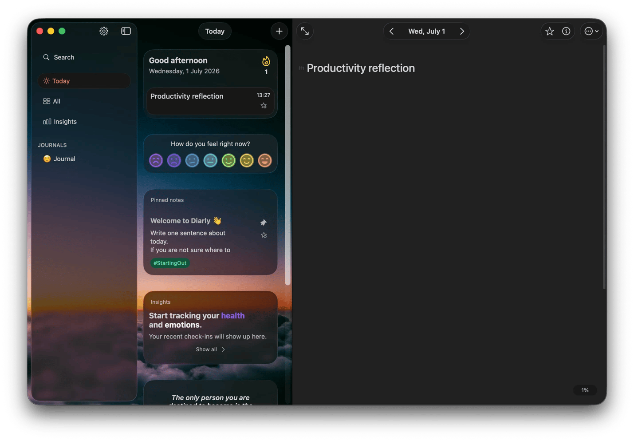Click the Search field in sidebar
Viewport: 634px width, 441px height.
pyautogui.click(x=84, y=57)
